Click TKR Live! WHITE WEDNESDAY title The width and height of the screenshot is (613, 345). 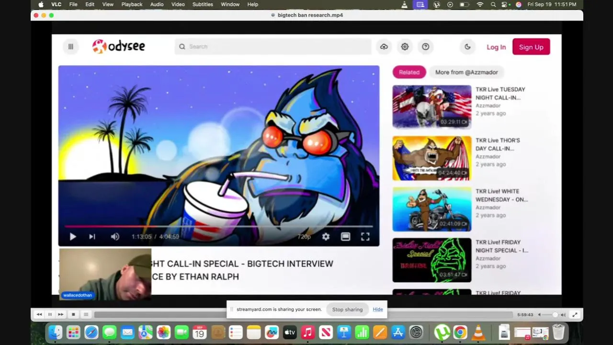502,195
